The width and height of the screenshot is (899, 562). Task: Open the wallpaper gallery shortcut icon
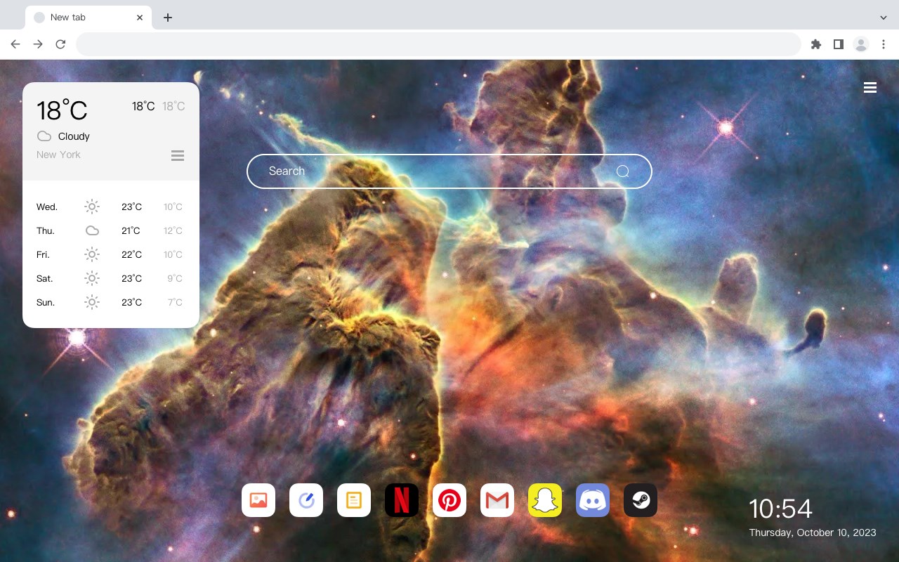coord(258,500)
